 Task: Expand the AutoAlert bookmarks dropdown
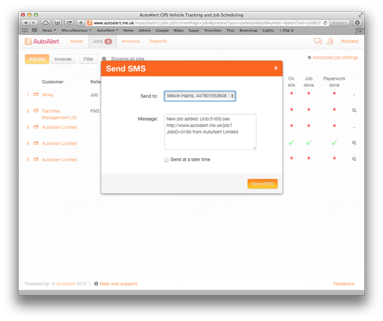[x=107, y=30]
